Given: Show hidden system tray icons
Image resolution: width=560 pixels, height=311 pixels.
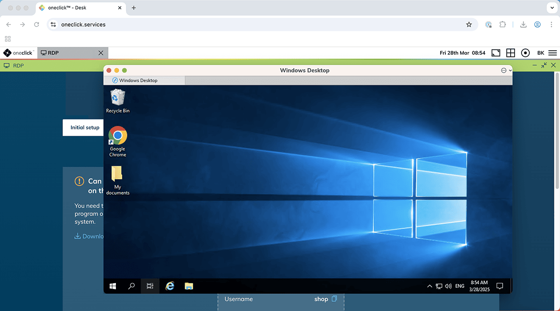Looking at the screenshot, I should pos(430,286).
